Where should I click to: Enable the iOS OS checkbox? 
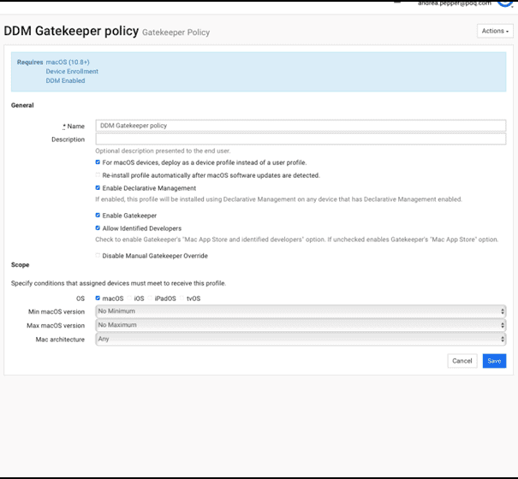click(x=129, y=299)
